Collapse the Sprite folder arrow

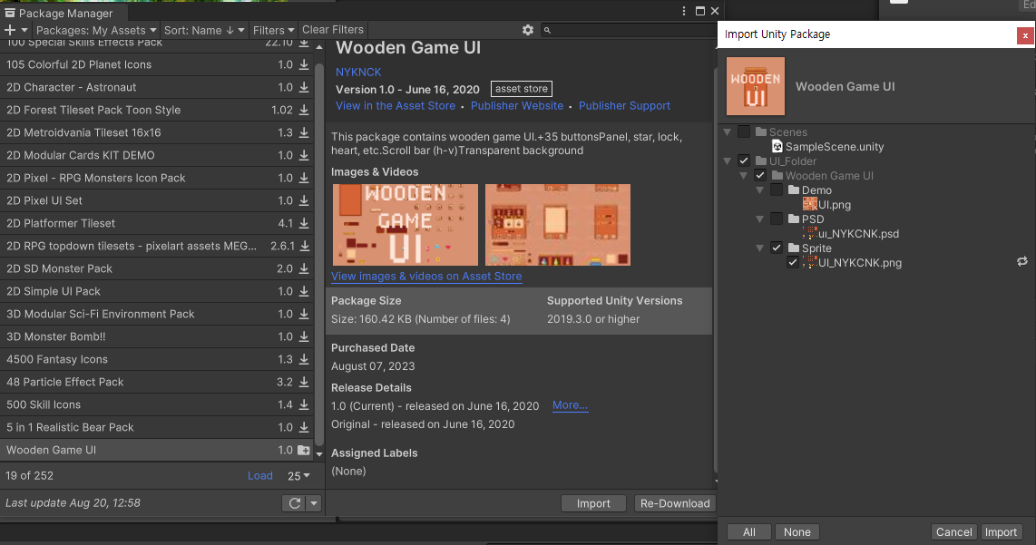pyautogui.click(x=760, y=248)
